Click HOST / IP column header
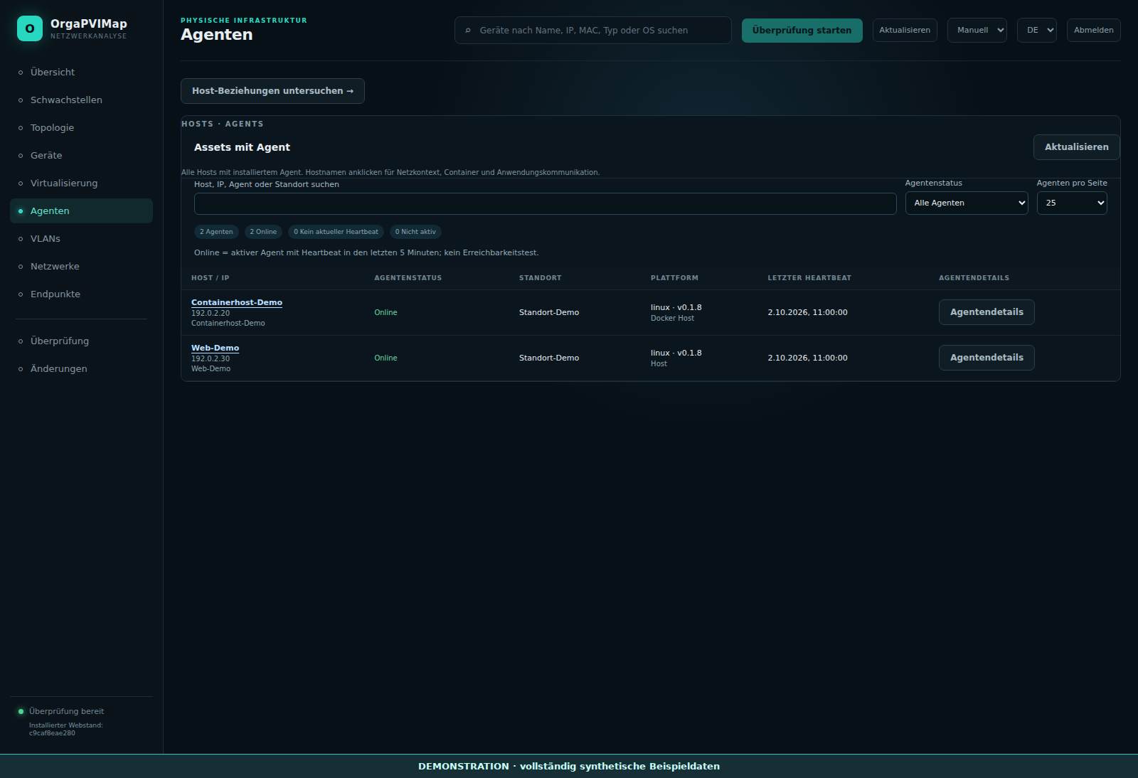 coord(211,278)
